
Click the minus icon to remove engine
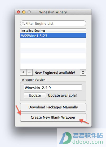[29, 72]
